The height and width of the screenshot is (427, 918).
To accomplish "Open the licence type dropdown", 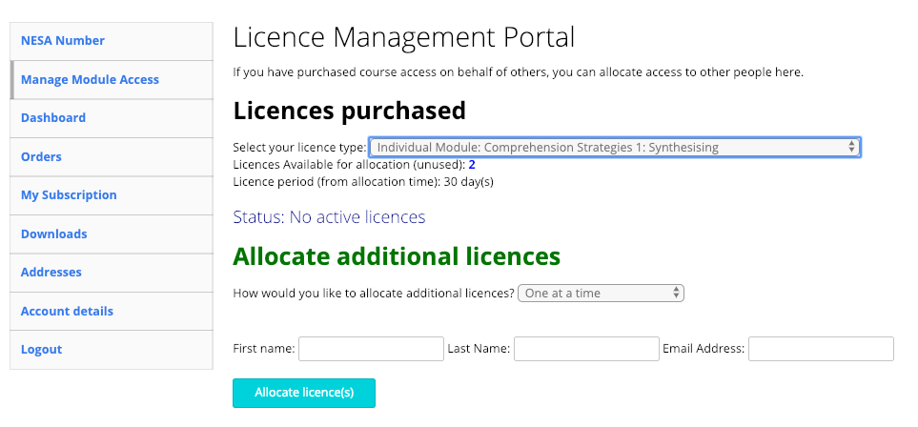I will [x=614, y=148].
